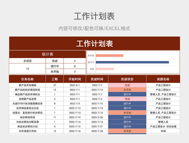
Task: Click the 新产品开发模板 task cell
Action: pyautogui.click(x=27, y=85)
